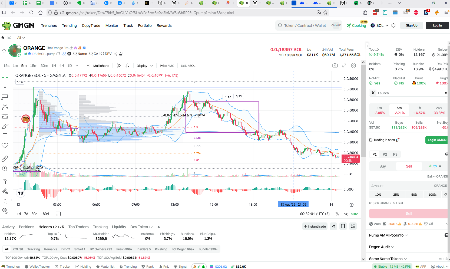
Task: Select the 50% amount button
Action: tap(414, 195)
